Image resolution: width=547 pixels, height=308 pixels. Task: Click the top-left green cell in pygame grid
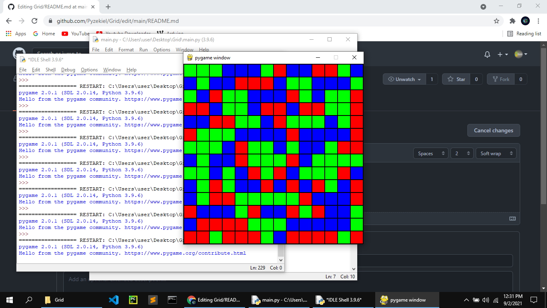pyautogui.click(x=190, y=71)
